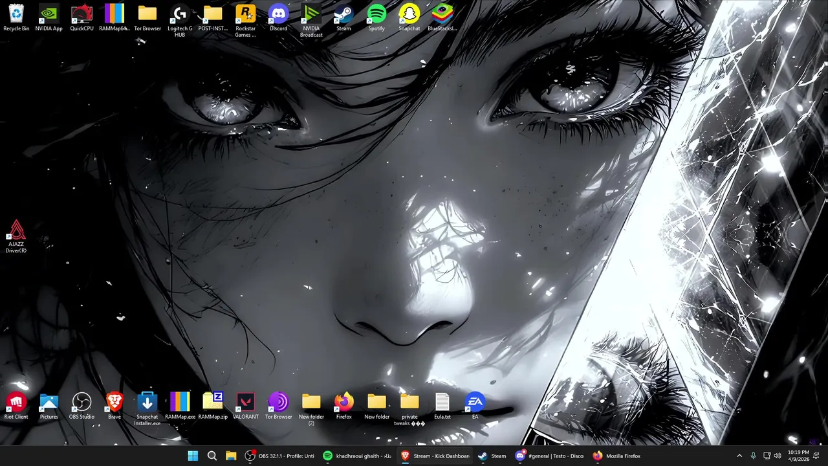The width and height of the screenshot is (828, 466).
Task: Open File Explorer from the taskbar
Action: [x=231, y=456]
